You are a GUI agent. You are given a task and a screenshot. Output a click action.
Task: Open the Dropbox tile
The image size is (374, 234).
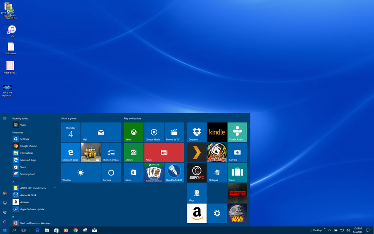pyautogui.click(x=197, y=132)
